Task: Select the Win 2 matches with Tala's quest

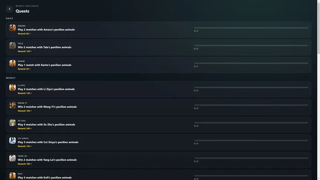Action: 159,47
